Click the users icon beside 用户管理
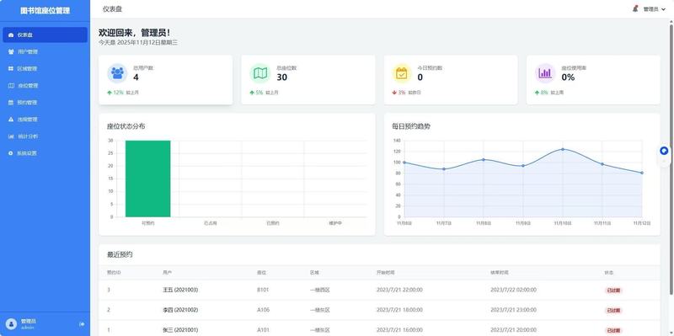 tap(11, 51)
